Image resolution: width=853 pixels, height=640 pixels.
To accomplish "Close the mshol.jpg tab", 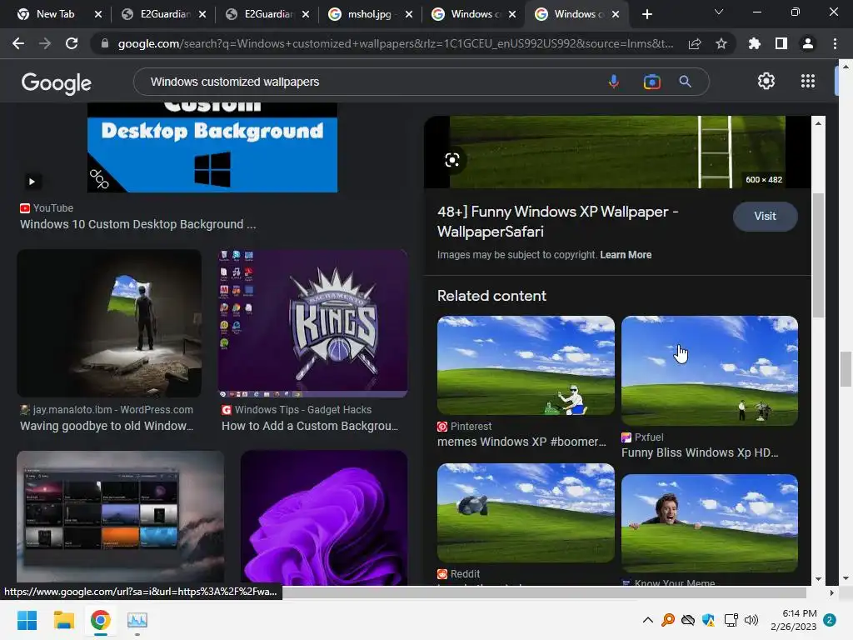I will point(409,14).
